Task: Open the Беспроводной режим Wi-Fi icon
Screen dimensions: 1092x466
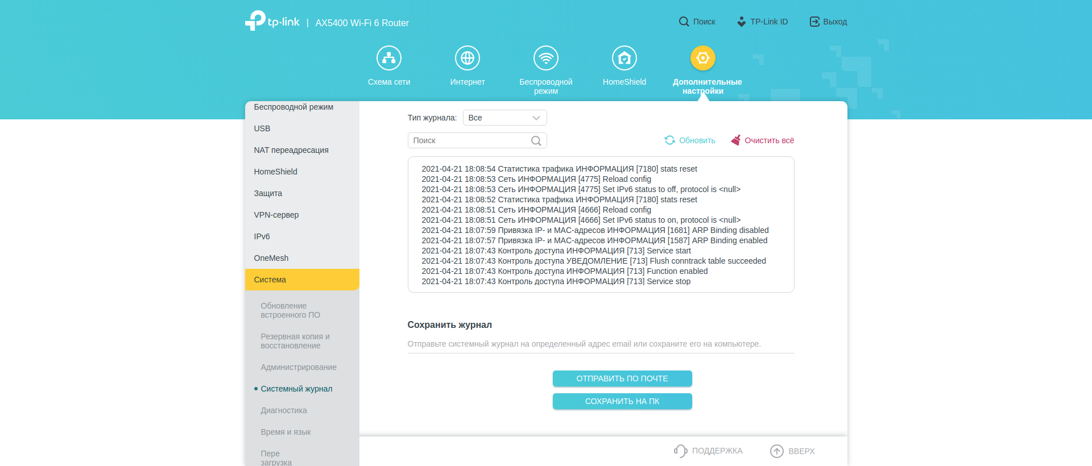Action: click(546, 58)
